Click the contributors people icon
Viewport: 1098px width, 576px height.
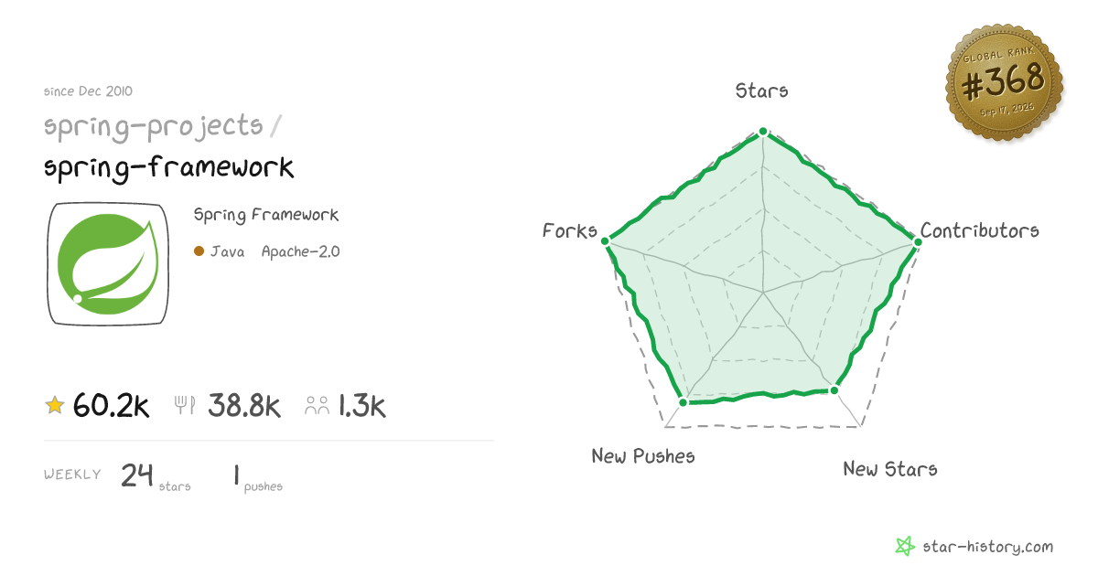click(x=318, y=406)
